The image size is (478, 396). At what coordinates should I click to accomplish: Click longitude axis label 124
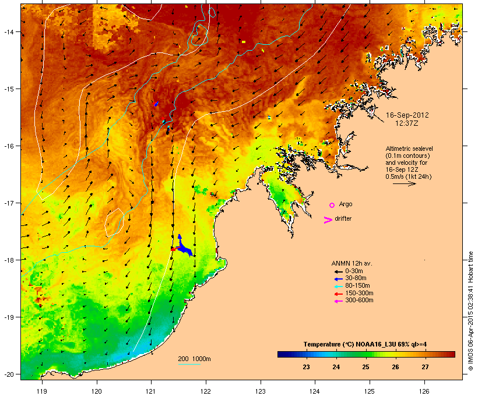click(315, 391)
